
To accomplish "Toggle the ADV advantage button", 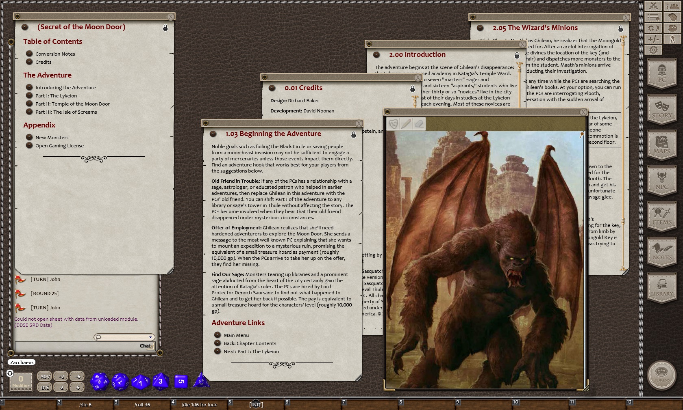I will [x=45, y=377].
